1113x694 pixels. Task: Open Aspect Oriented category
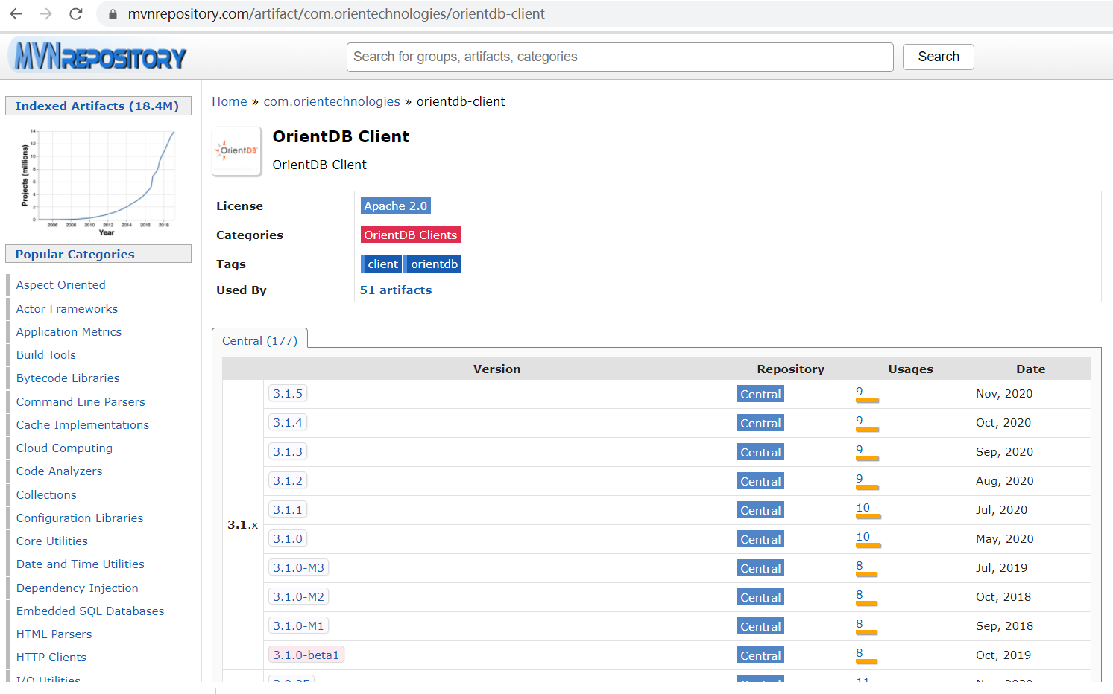61,284
